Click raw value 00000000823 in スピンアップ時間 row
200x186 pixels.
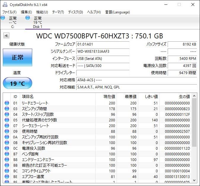tap(177, 109)
